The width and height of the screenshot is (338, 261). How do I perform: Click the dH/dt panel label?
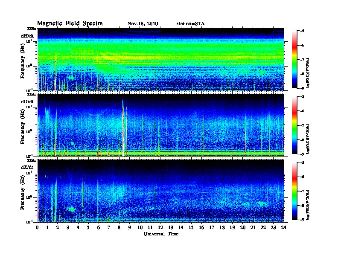[27, 36]
